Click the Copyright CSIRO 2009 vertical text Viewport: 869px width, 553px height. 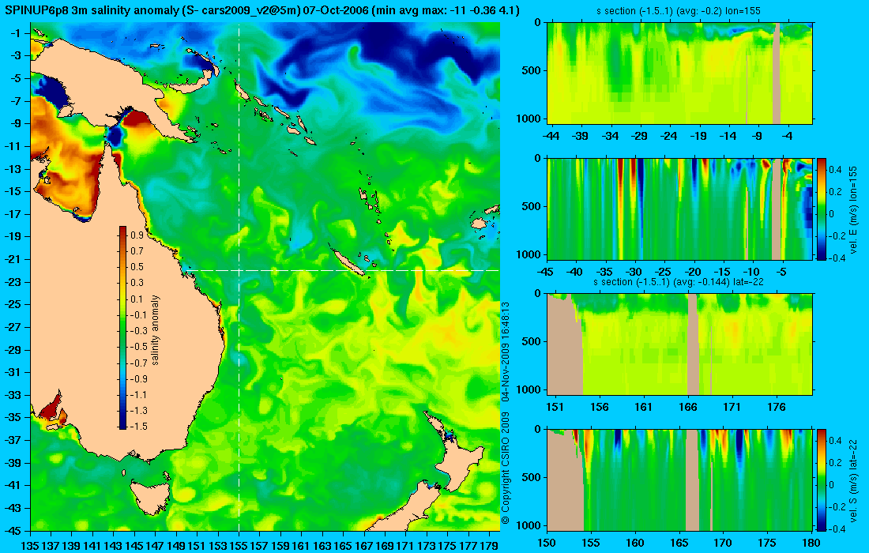(x=505, y=468)
